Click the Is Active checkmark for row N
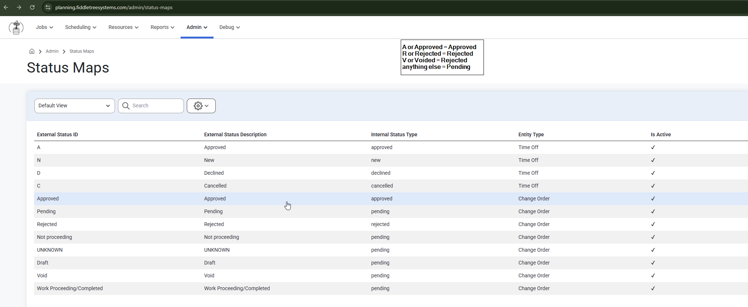The width and height of the screenshot is (748, 307). coord(653,160)
